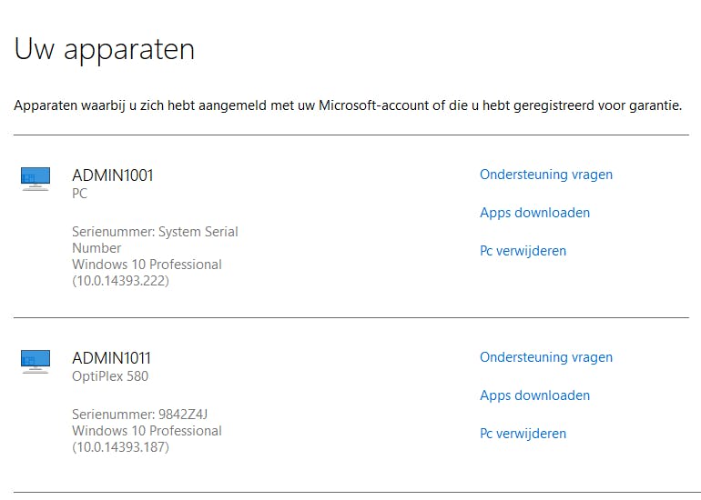The width and height of the screenshot is (701, 500).
Task: Click Windows 10 Professional under ADMIN1001
Action: (147, 265)
